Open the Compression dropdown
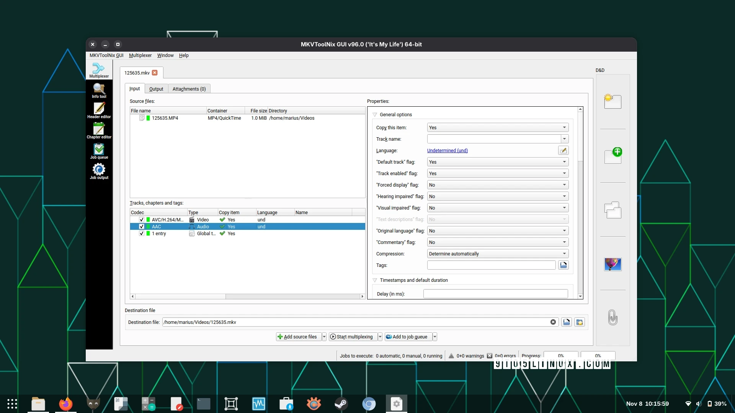Viewport: 735px width, 413px height. click(497, 254)
